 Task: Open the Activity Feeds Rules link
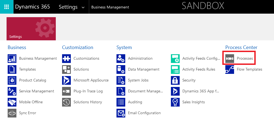[199, 69]
